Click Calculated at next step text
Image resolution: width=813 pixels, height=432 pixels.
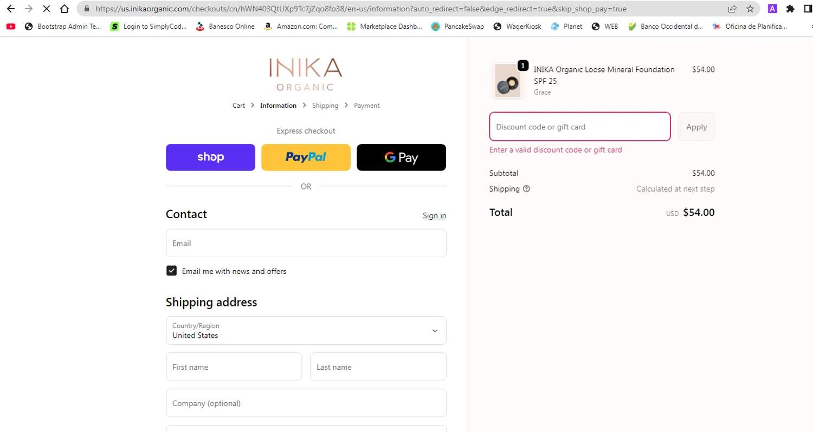(675, 189)
